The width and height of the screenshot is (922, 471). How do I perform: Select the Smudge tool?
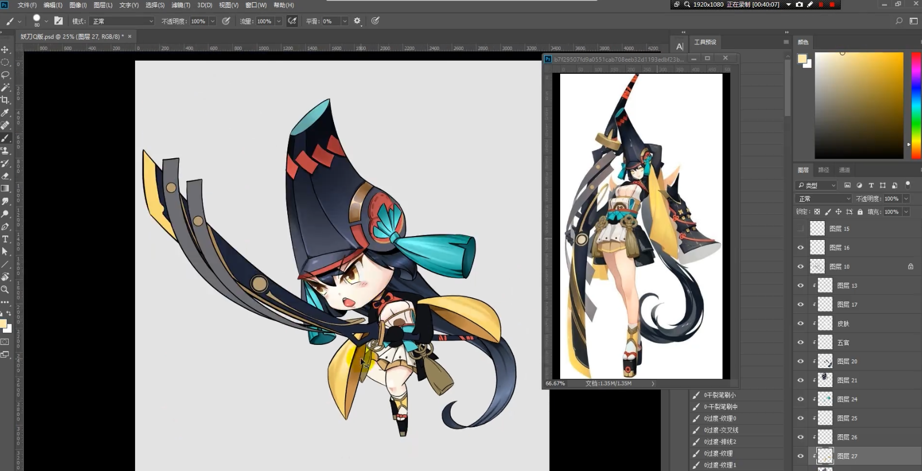pyautogui.click(x=5, y=201)
